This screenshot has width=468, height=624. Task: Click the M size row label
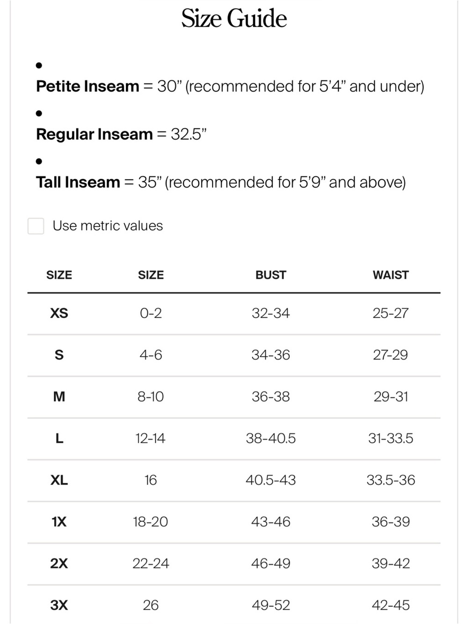tap(59, 396)
